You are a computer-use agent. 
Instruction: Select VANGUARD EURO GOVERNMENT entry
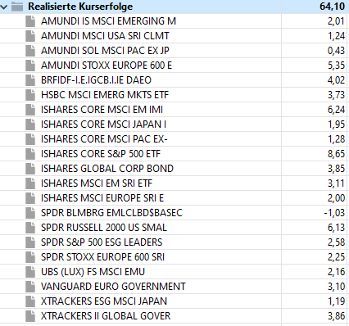(x=113, y=287)
